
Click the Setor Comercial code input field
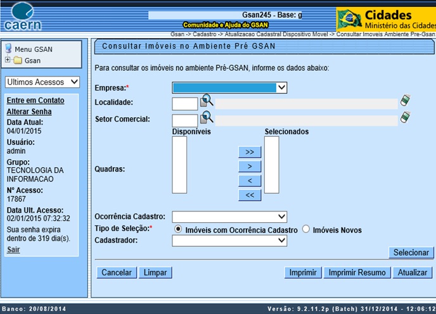pyautogui.click(x=185, y=120)
